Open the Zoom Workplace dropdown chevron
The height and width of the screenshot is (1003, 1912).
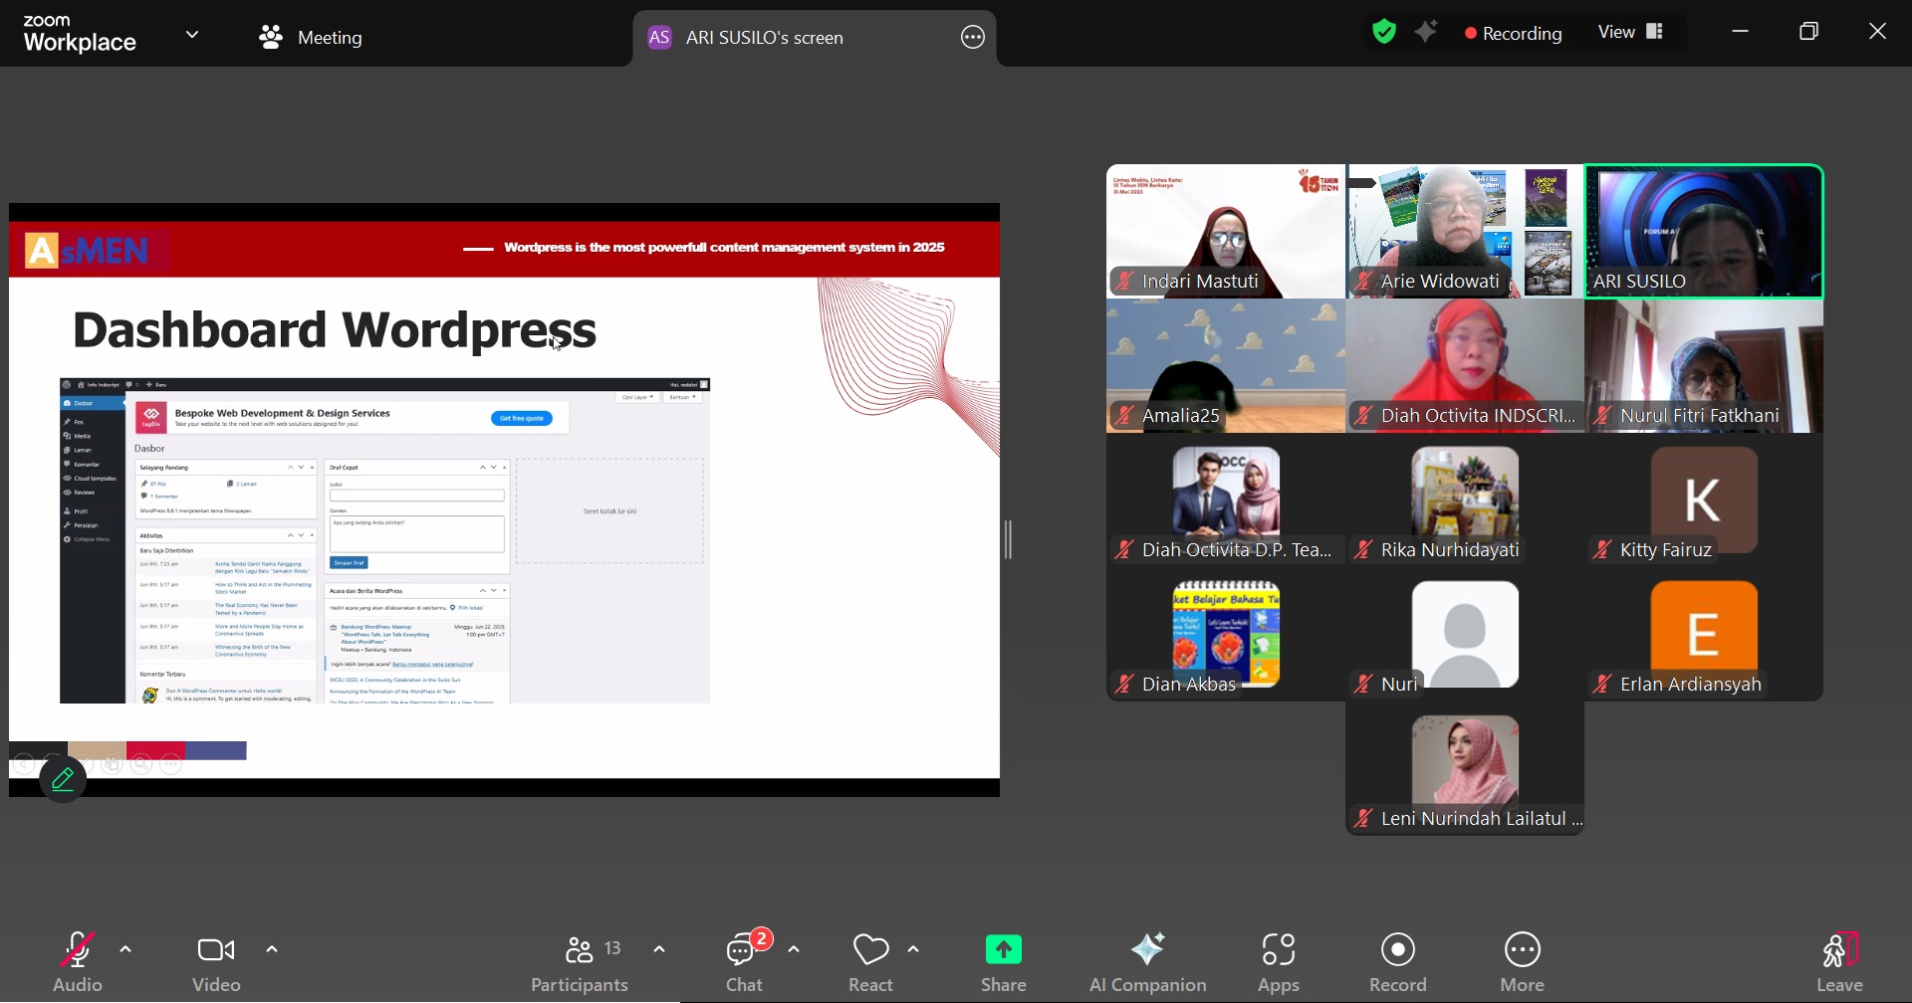192,35
